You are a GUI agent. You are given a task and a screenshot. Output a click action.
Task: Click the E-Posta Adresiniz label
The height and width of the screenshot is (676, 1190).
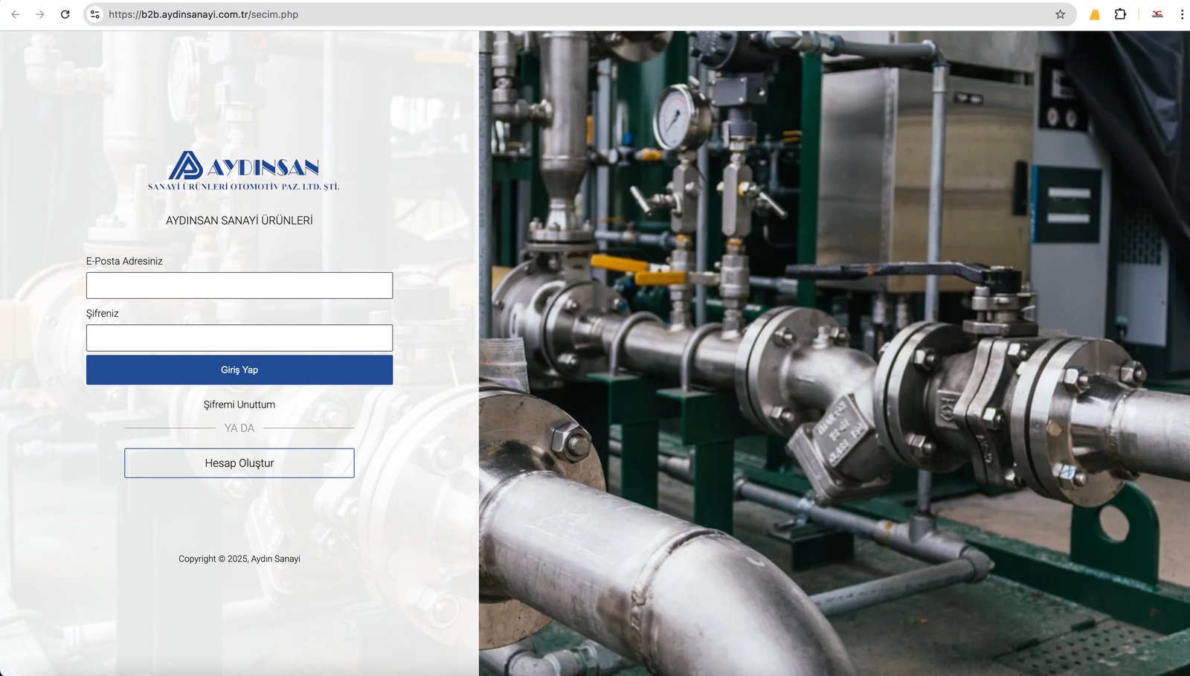(x=124, y=261)
